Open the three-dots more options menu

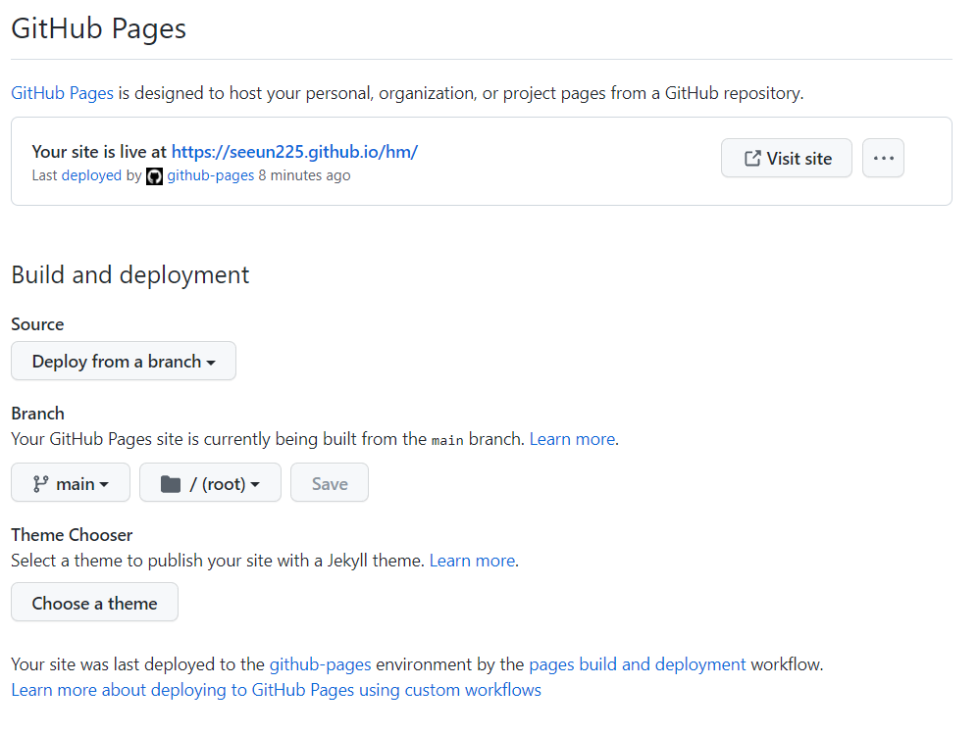(883, 158)
